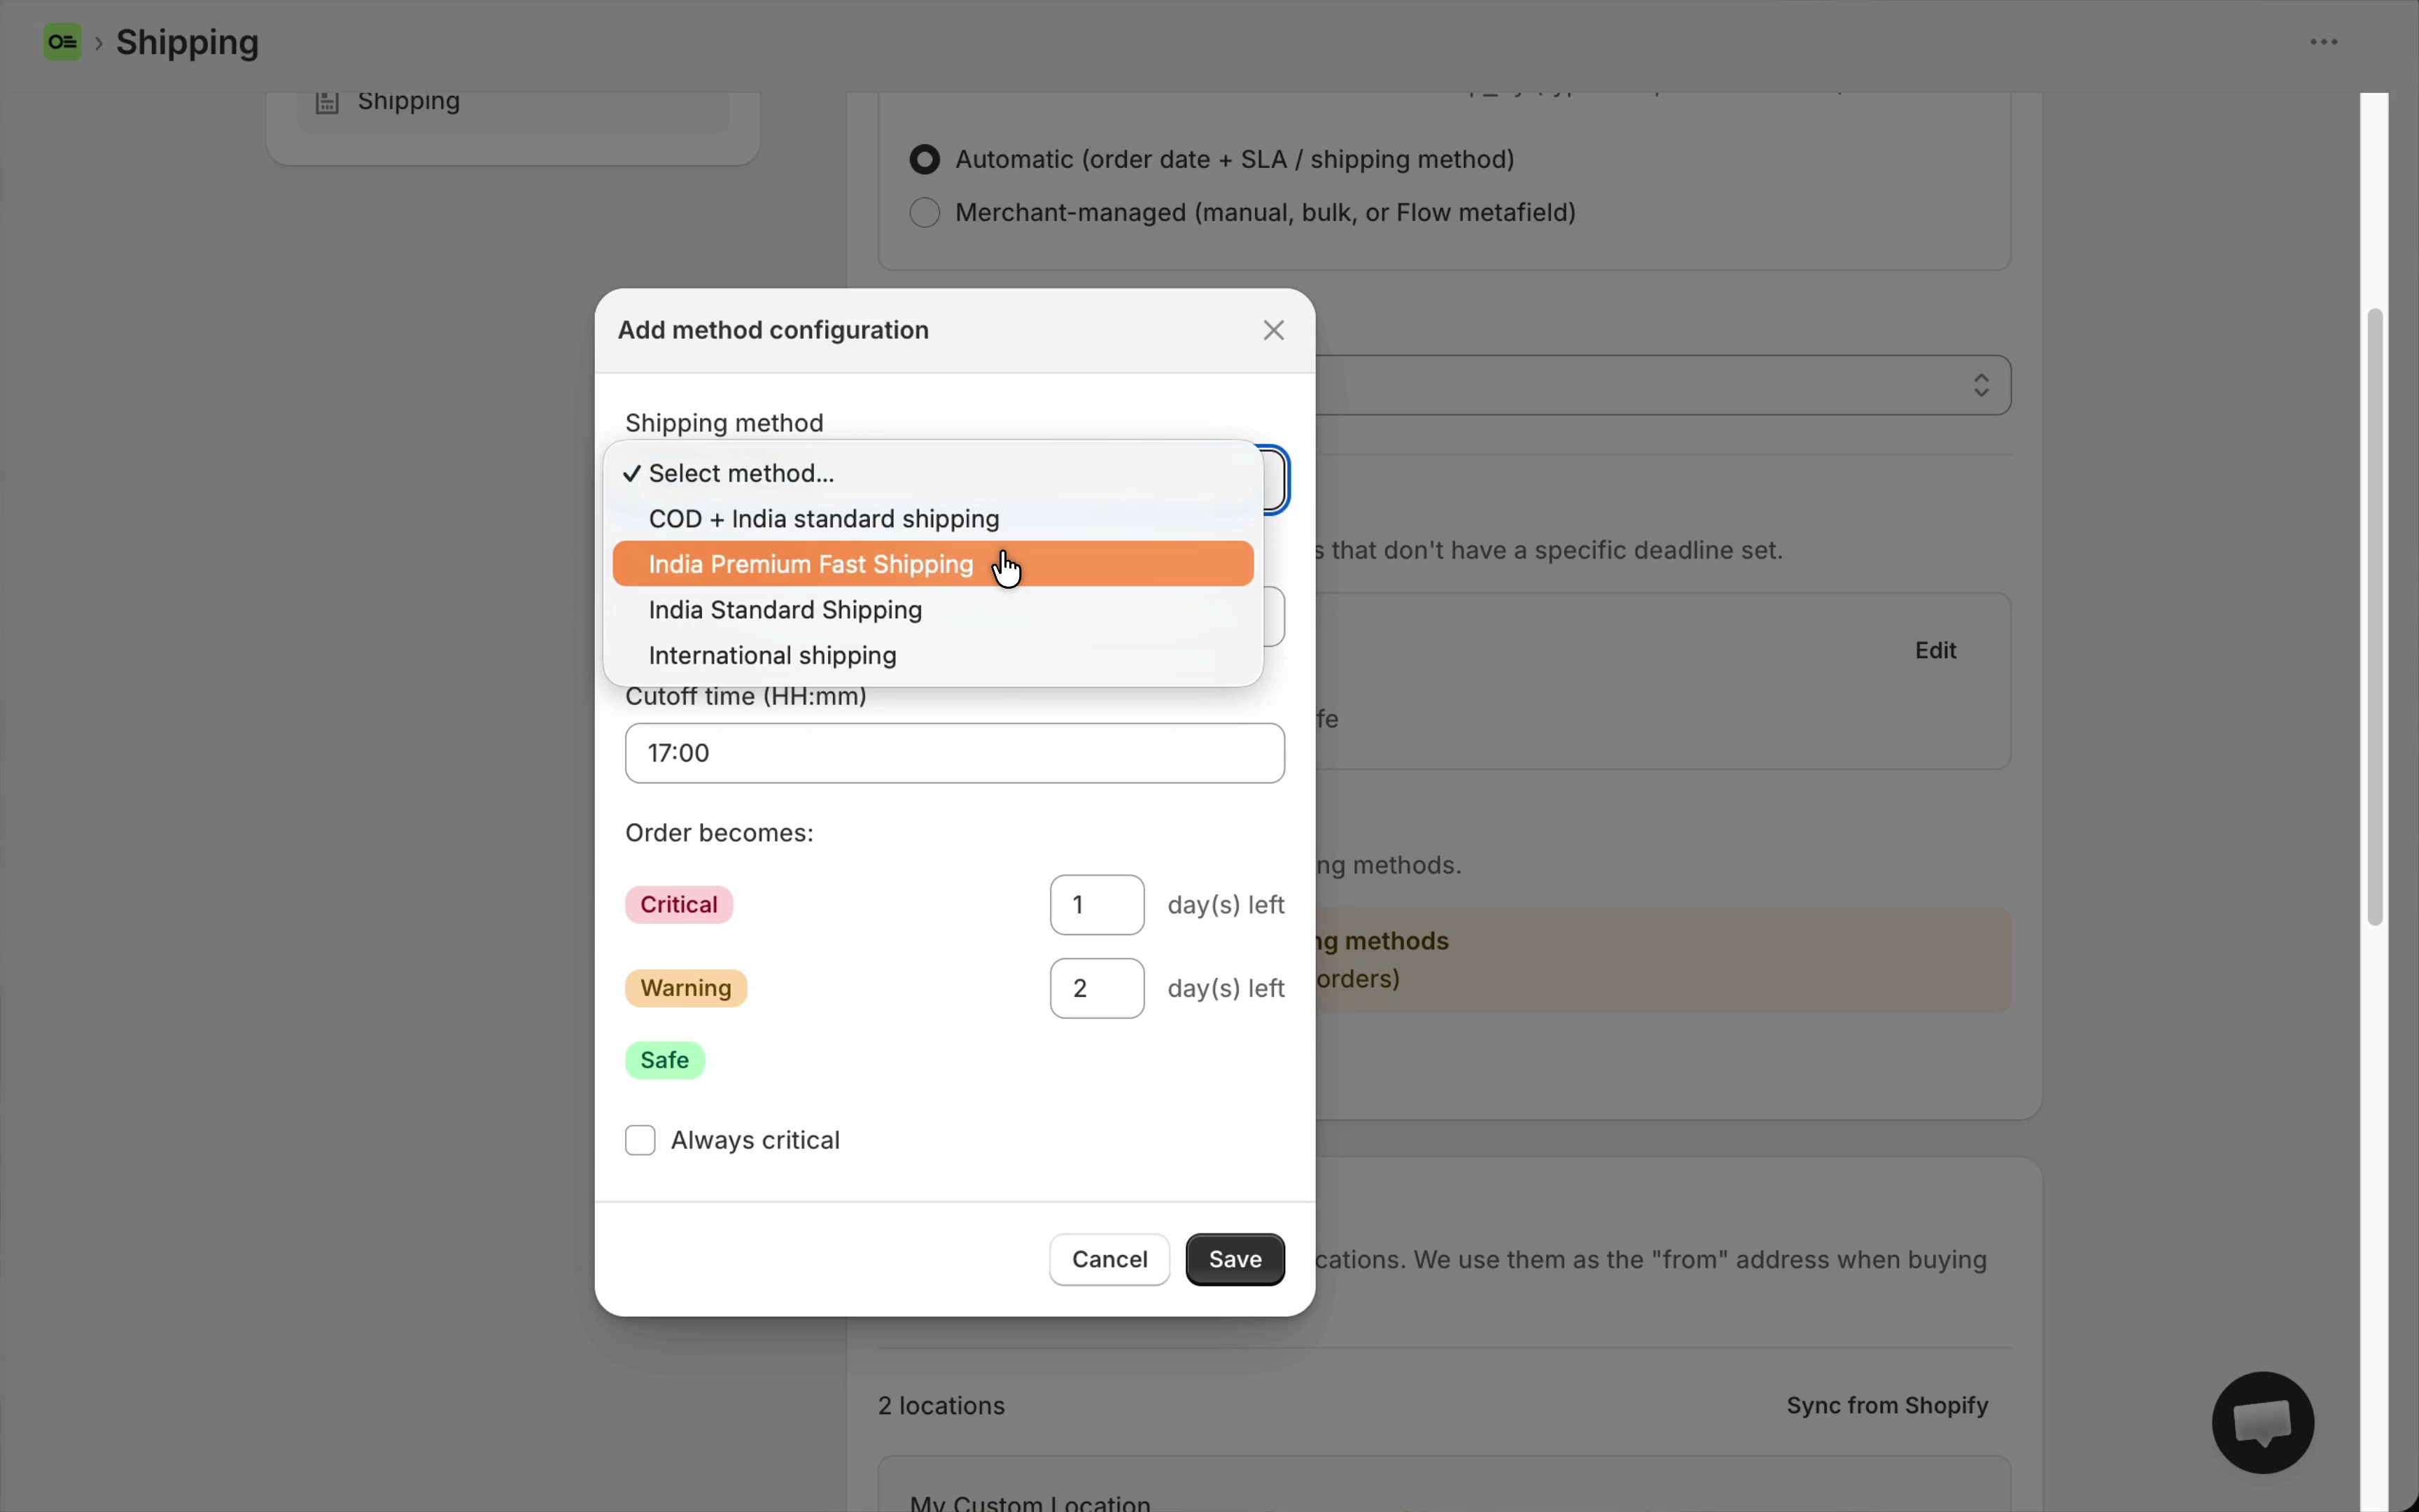Choose COD + India standard shipping
The image size is (2419, 1512).
click(932, 519)
